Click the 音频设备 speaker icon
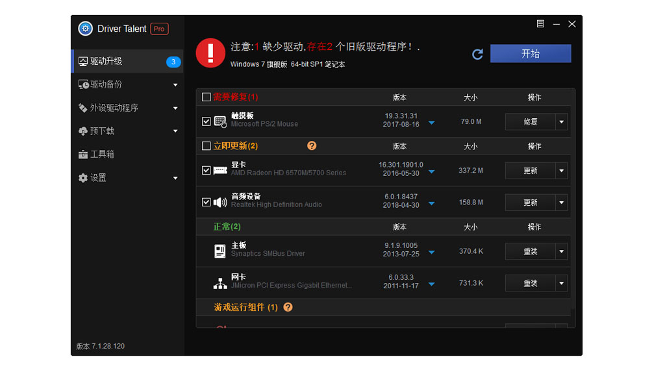Image resolution: width=665 pixels, height=370 pixels. coord(220,202)
